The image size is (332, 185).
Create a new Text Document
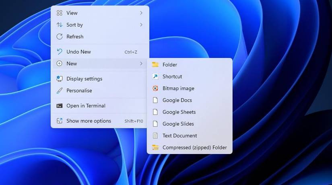[190, 136]
